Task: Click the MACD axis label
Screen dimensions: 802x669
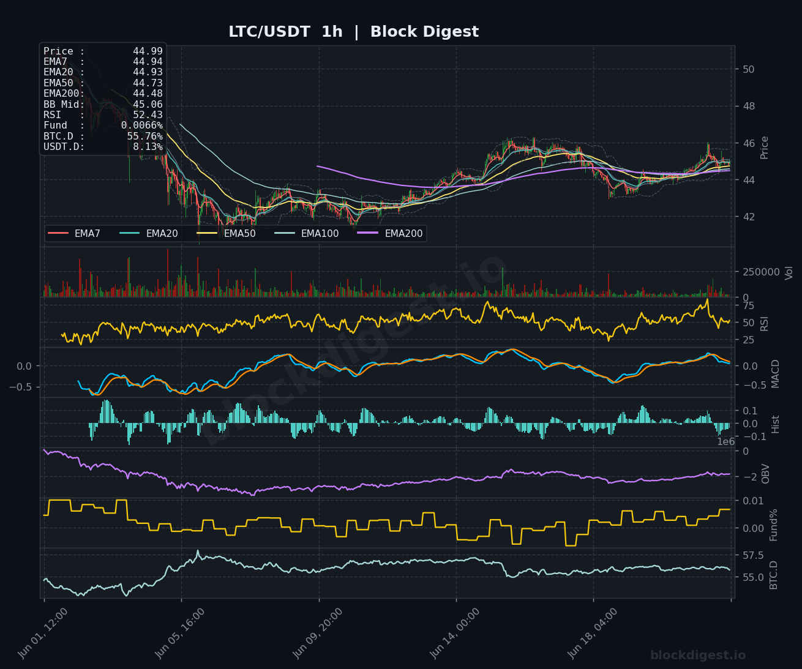Action: click(x=776, y=373)
